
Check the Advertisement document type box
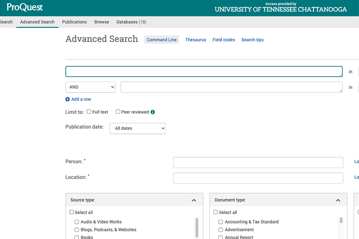click(221, 229)
